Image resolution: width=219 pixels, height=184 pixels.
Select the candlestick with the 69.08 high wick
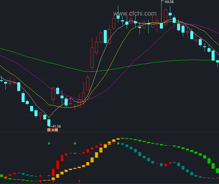pos(161,15)
